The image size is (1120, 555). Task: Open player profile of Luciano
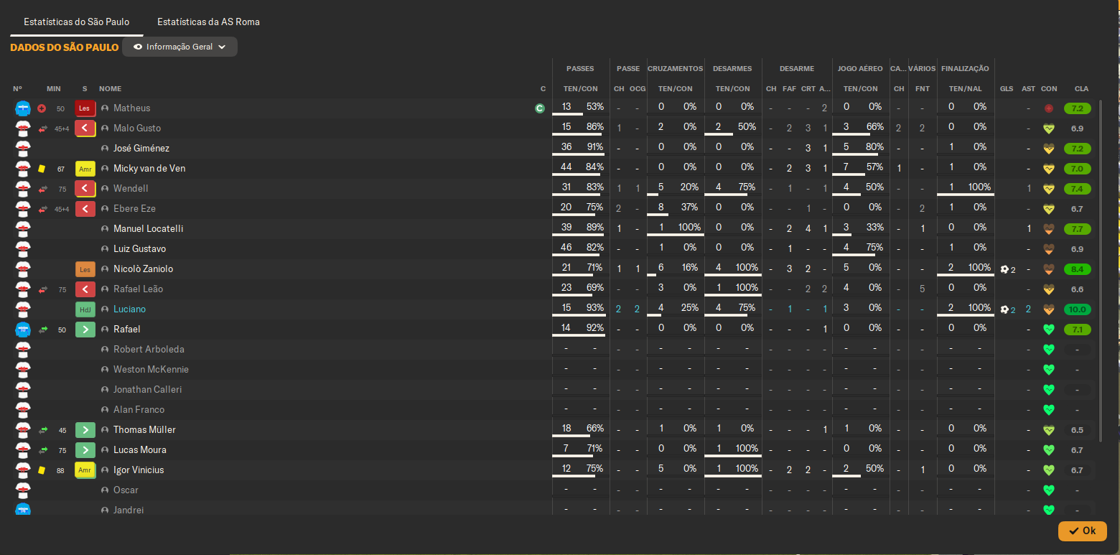coord(129,309)
